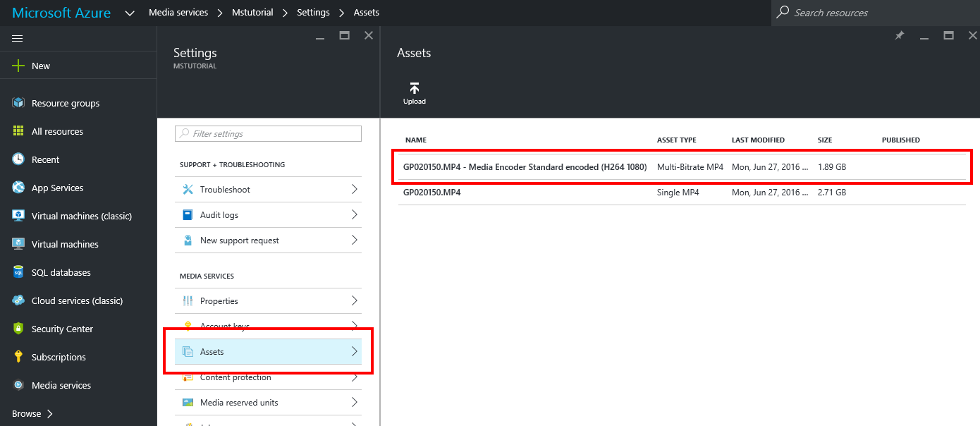Click the 2.71 GB size cell
Image resolution: width=980 pixels, height=426 pixels.
[832, 192]
